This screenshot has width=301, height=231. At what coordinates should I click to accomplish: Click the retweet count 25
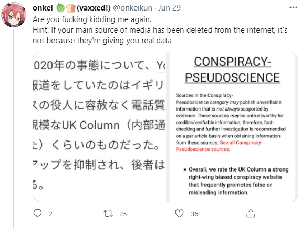[123, 214]
